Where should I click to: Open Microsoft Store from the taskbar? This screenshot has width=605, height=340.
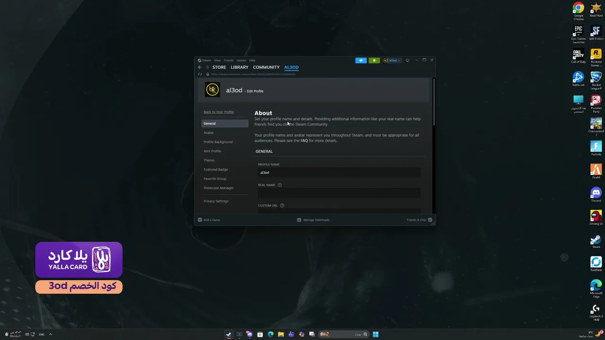pyautogui.click(x=260, y=334)
